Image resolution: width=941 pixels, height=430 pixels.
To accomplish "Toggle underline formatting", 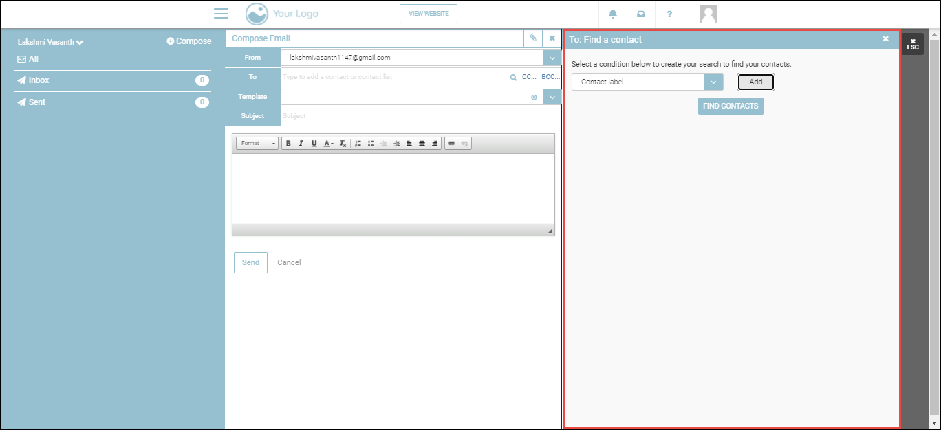I will (x=314, y=144).
